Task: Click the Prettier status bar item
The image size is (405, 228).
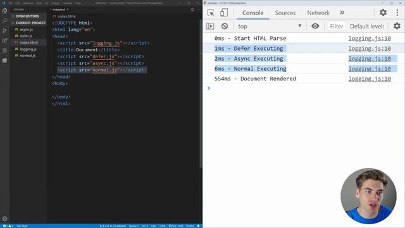Action: 190,225
